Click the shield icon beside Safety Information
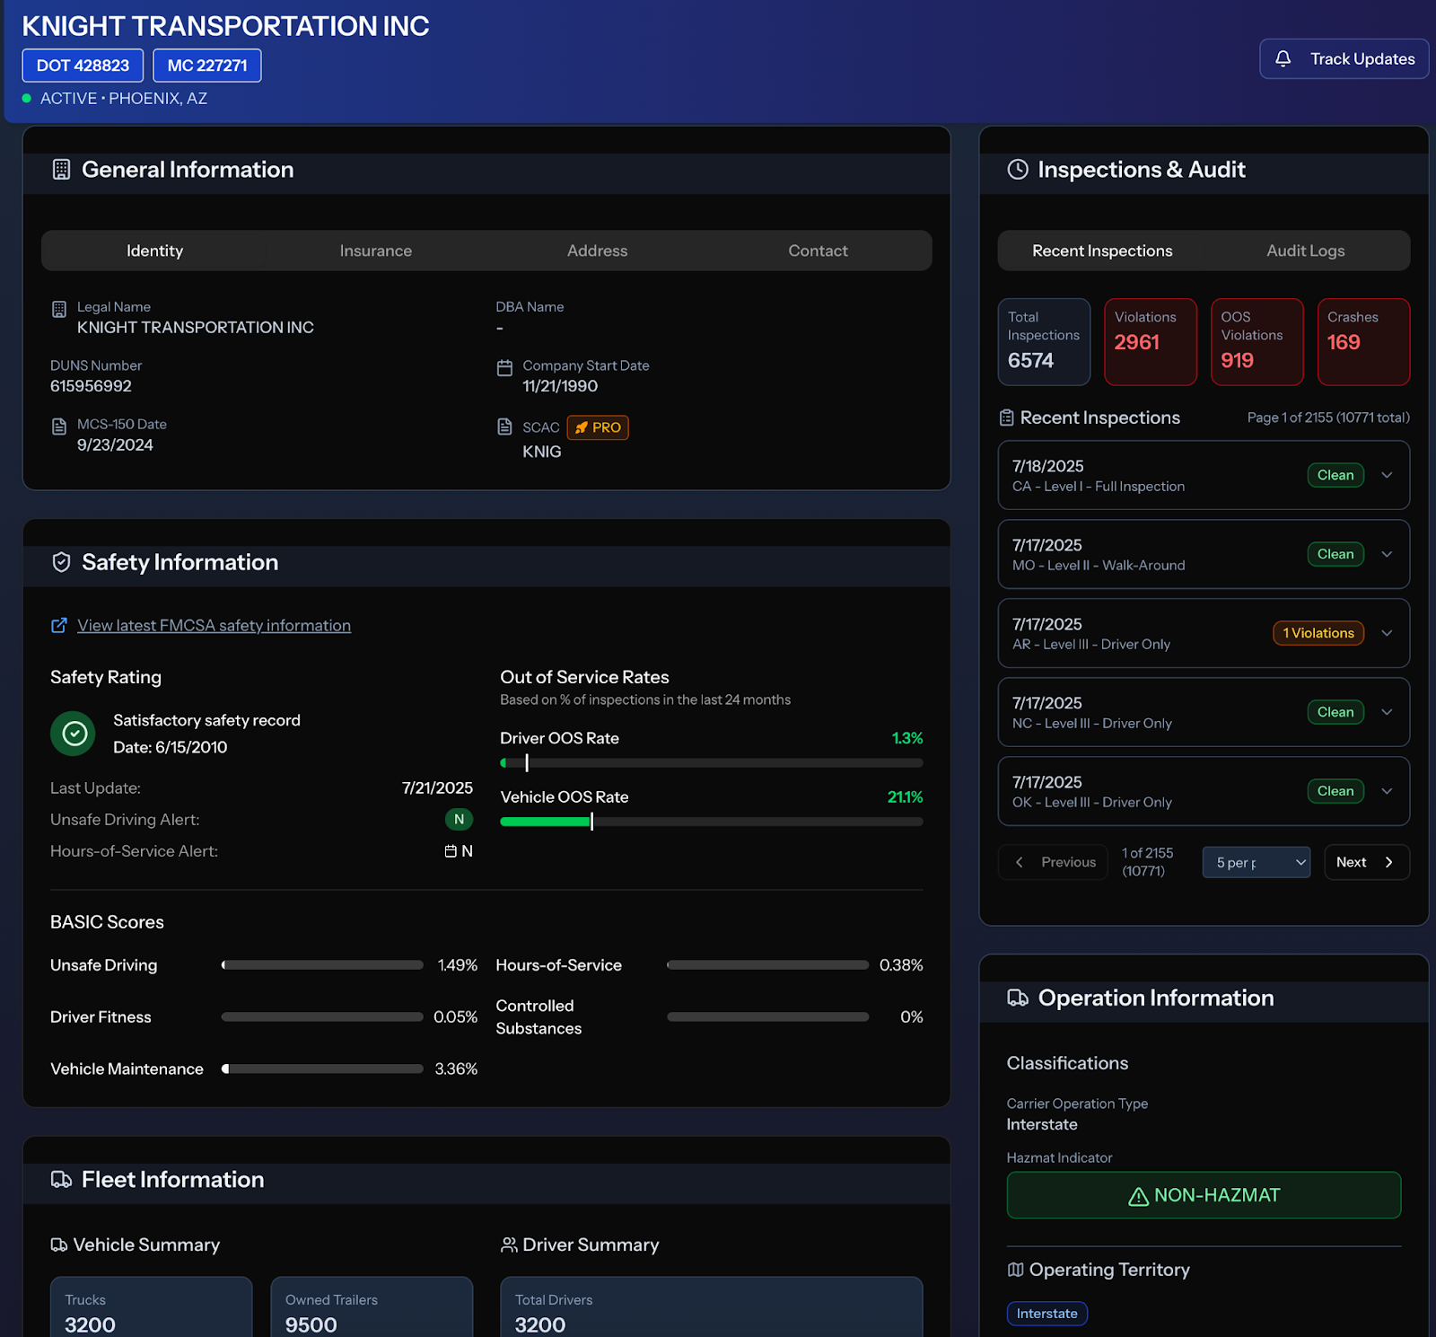 (x=61, y=562)
